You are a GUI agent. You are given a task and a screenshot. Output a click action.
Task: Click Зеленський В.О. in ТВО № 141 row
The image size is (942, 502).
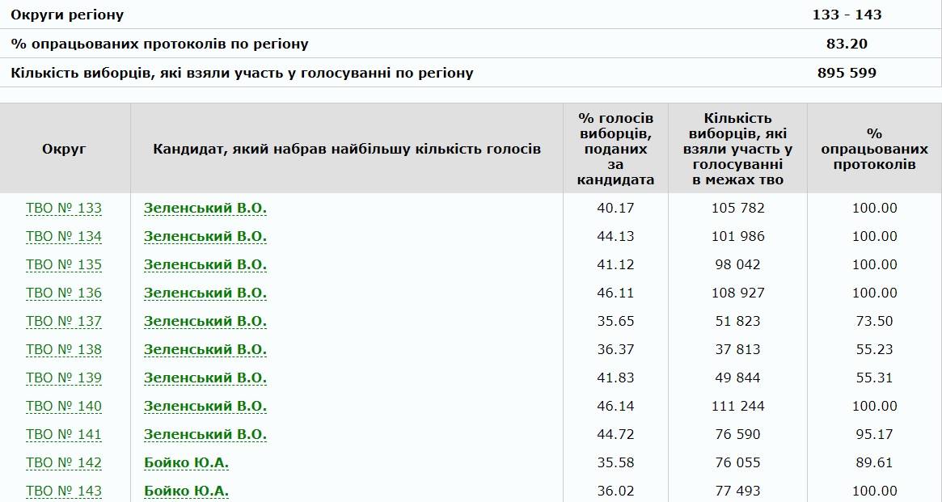coord(205,435)
